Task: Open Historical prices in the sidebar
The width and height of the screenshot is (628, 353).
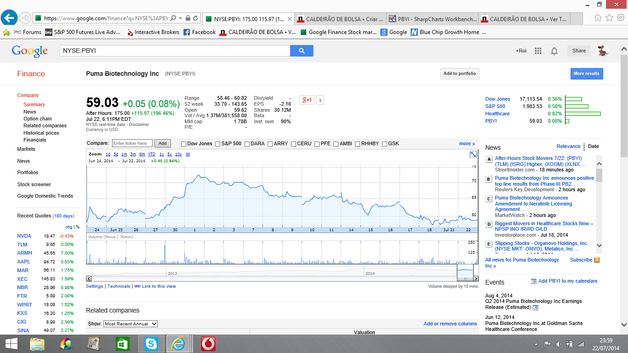Action: (x=41, y=133)
